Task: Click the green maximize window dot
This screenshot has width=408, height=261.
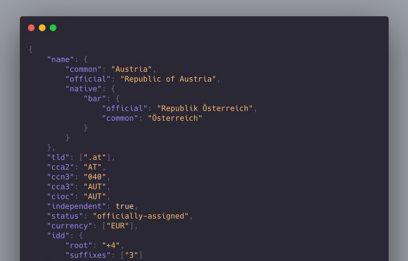Action: click(53, 28)
